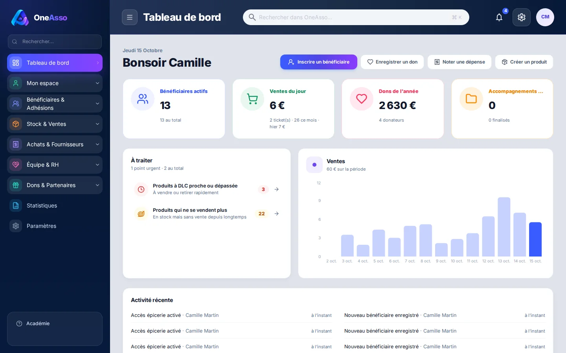Click the "4 donateurs" text
Viewport: 566px width, 353px height.
[391, 120]
